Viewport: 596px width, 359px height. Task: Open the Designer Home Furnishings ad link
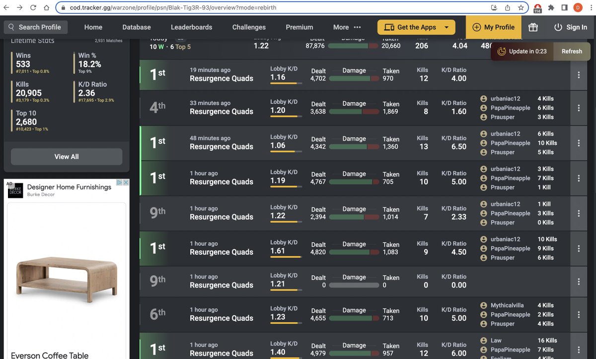click(x=69, y=187)
